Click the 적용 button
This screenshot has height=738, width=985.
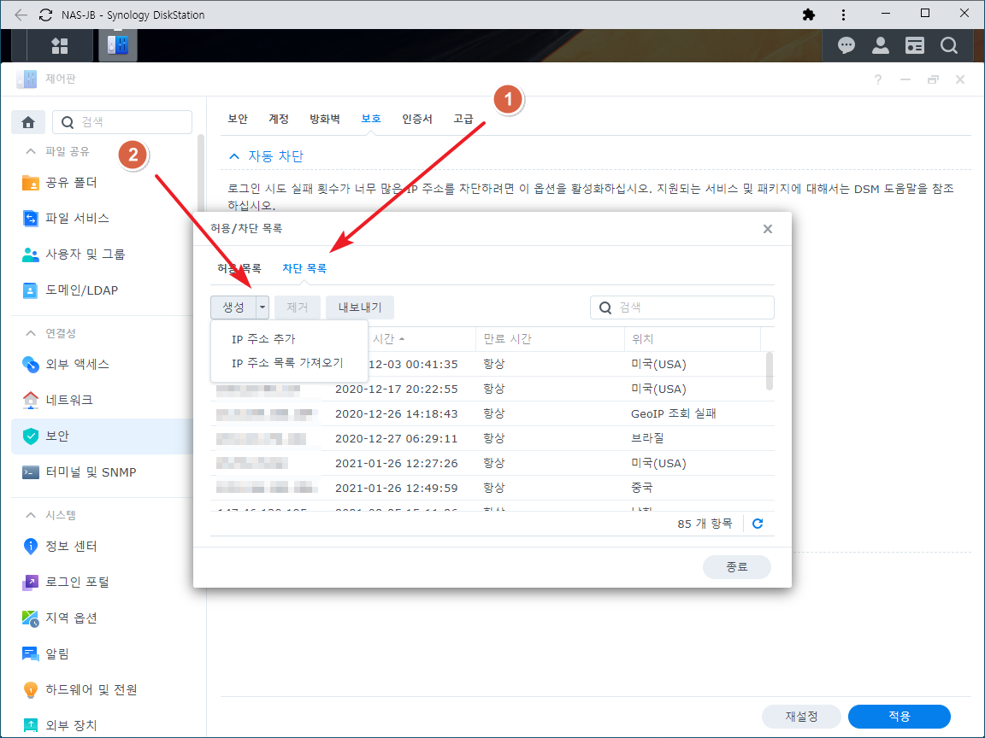tap(899, 716)
